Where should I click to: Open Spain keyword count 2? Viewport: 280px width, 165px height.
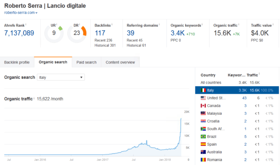coord(245,144)
